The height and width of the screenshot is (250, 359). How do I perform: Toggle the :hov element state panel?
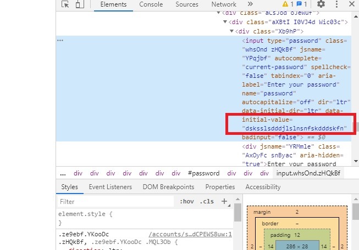[187, 201]
